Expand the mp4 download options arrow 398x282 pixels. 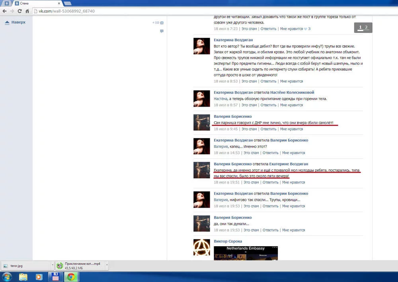tap(107, 266)
